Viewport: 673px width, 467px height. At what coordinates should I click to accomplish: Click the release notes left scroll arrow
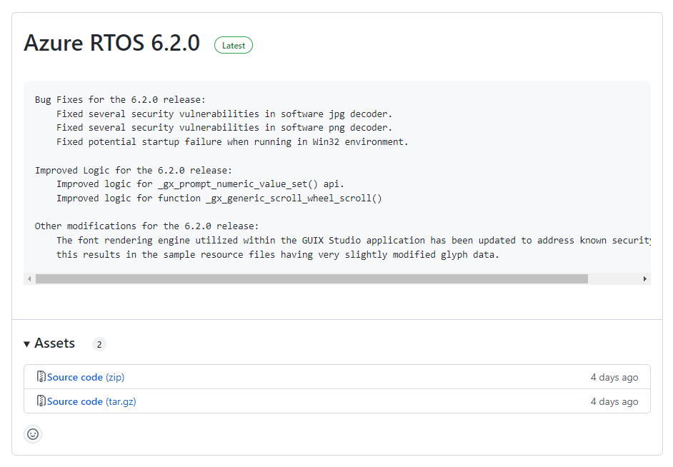(29, 278)
